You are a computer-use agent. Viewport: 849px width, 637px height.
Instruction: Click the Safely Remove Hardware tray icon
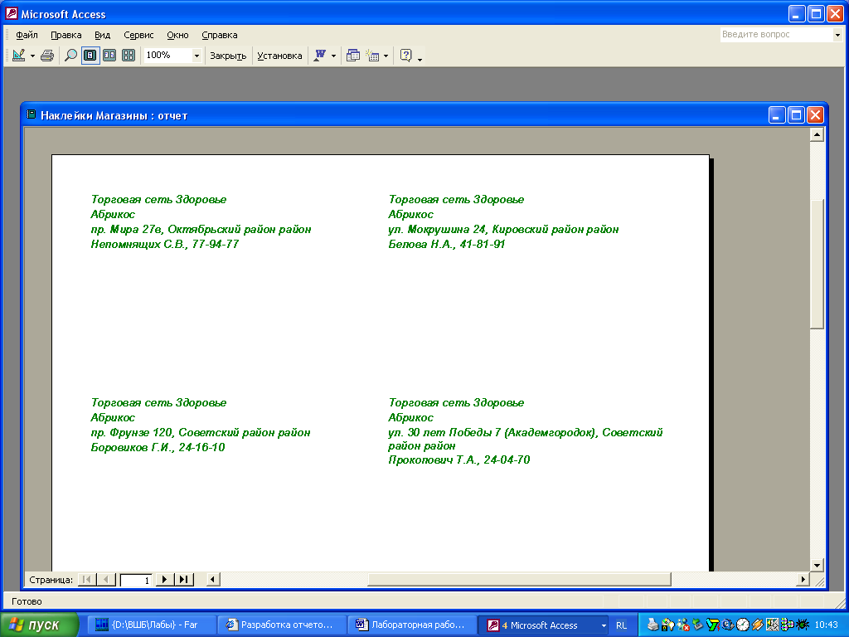[x=698, y=625]
